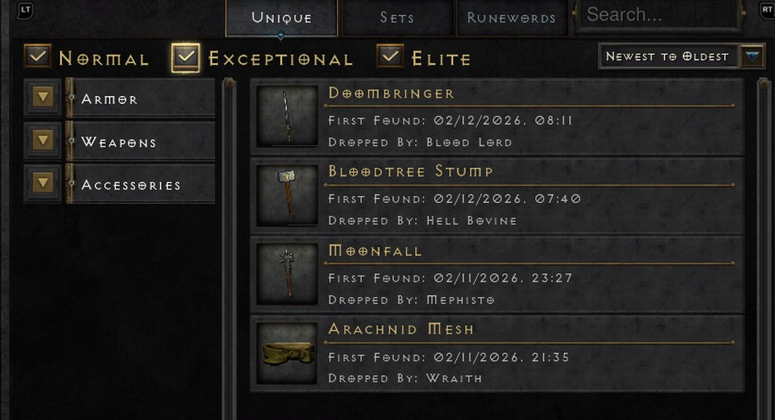Click the Weapons category label
This screenshot has width=775, height=420.
[119, 142]
